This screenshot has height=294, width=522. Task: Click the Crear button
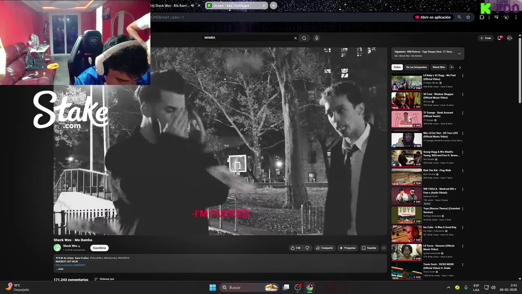(x=486, y=38)
